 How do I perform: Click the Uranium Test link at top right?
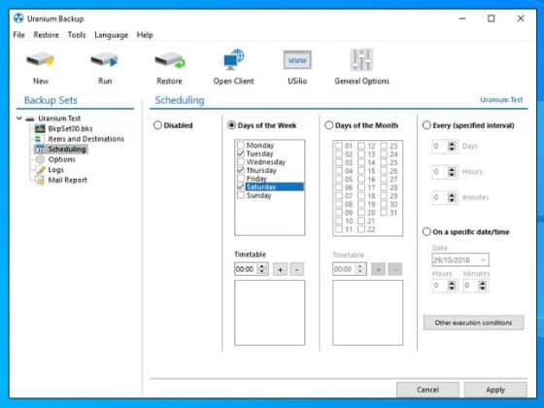501,100
